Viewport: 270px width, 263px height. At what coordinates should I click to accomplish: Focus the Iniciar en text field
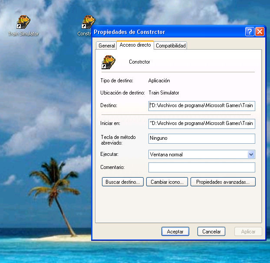201,124
